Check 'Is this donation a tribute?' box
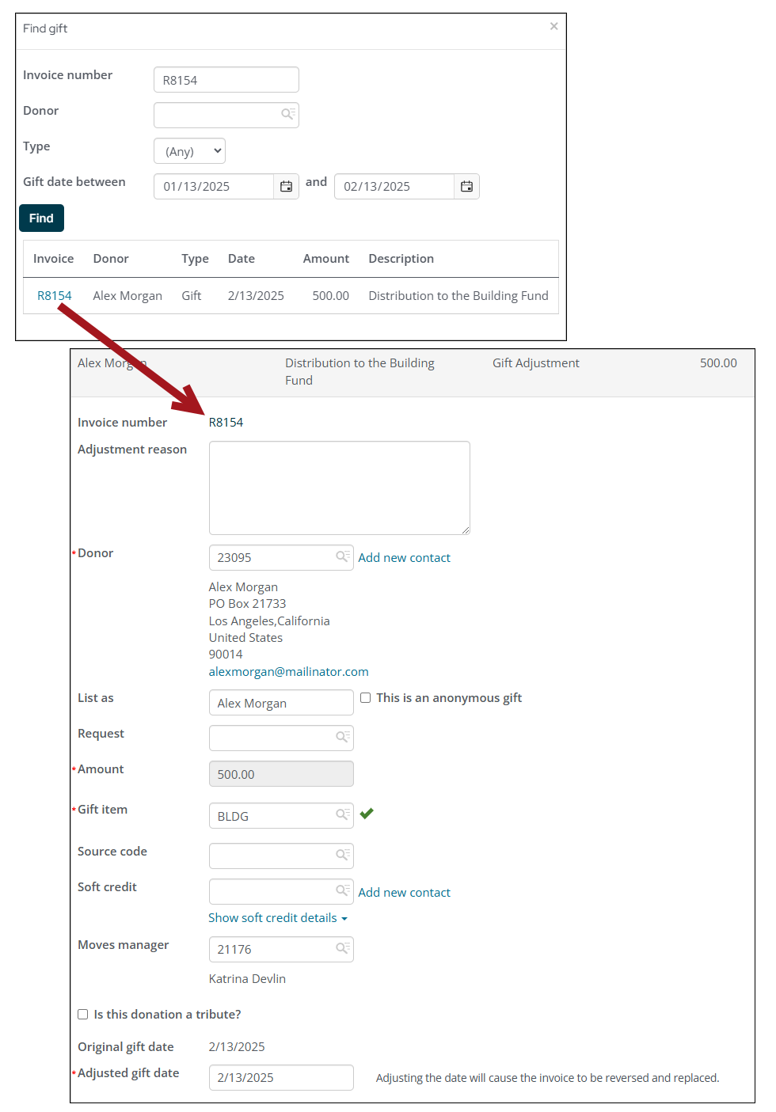The height and width of the screenshot is (1112, 776). pos(83,1015)
